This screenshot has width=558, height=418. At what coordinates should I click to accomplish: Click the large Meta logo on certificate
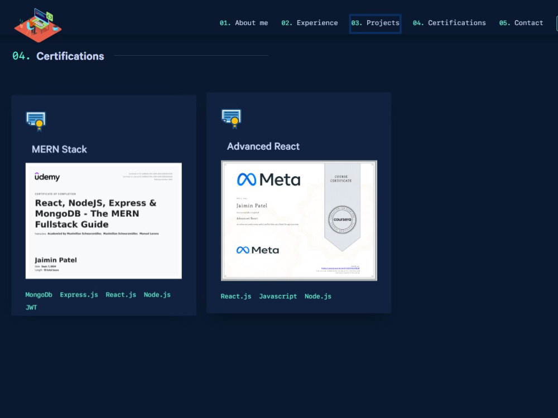tap(269, 179)
